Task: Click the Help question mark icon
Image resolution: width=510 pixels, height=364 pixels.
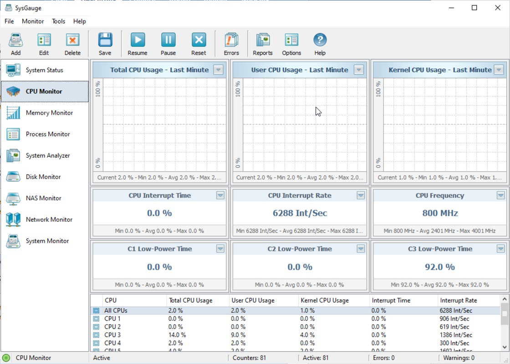Action: (320, 40)
